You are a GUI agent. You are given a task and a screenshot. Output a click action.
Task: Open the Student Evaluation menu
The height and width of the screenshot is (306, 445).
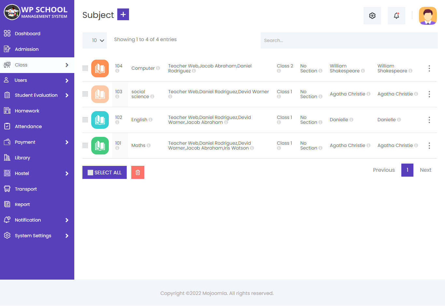pyautogui.click(x=36, y=95)
